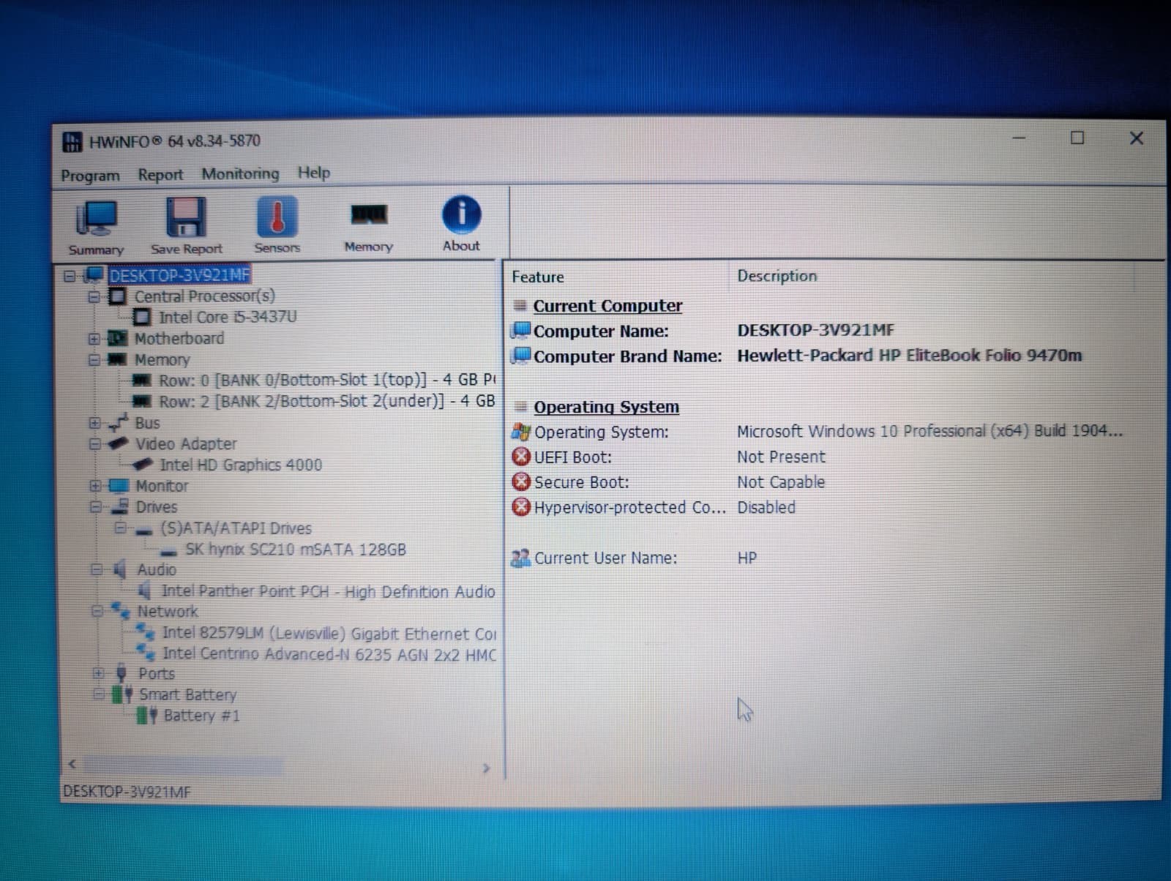Image resolution: width=1171 pixels, height=881 pixels.
Task: Collapse the Audio branch
Action: point(96,569)
